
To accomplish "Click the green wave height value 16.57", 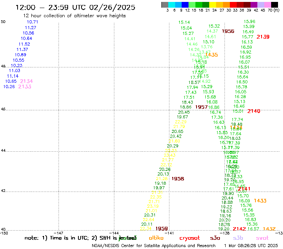I will tap(254, 229).
